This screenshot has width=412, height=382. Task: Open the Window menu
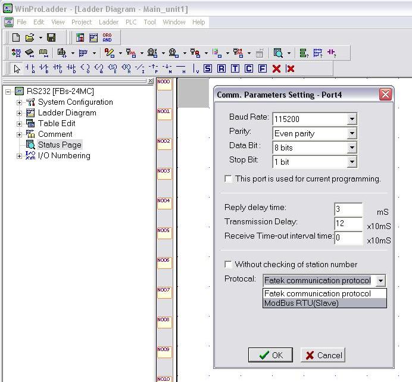pos(174,22)
